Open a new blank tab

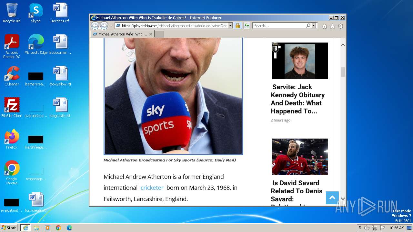tap(159, 34)
